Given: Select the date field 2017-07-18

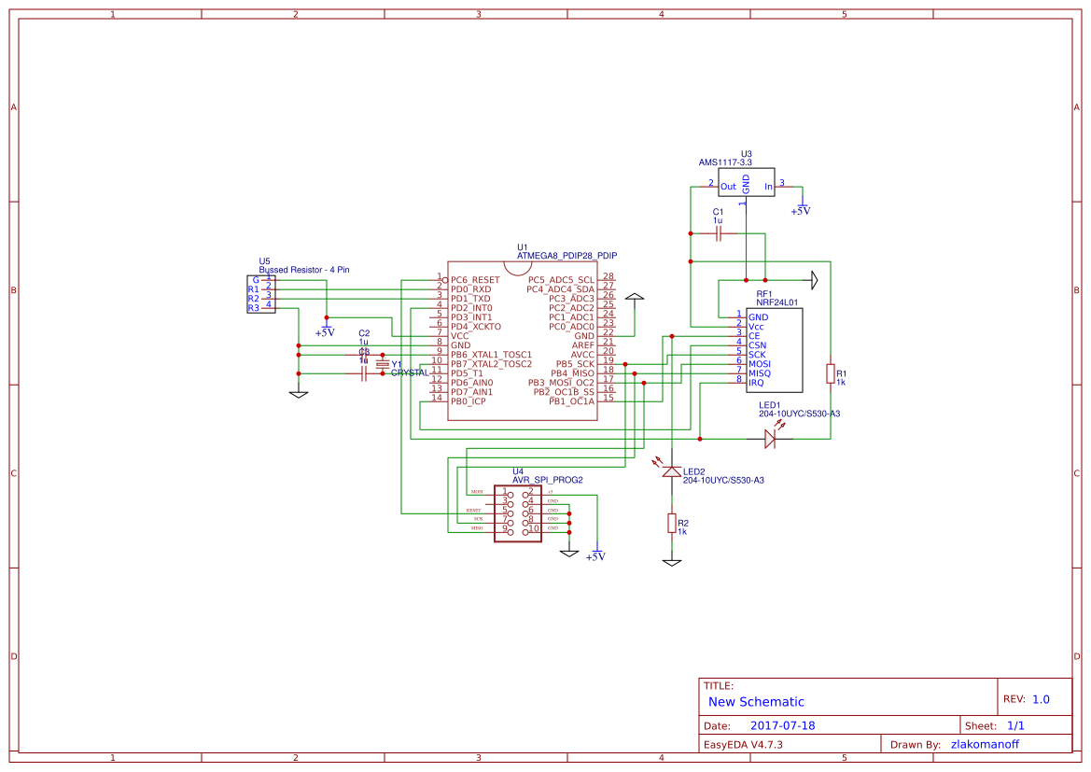Looking at the screenshot, I should point(784,724).
